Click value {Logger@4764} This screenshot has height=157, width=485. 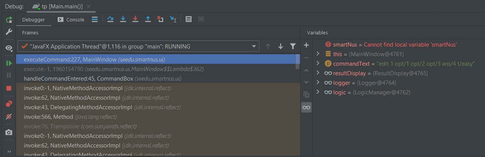[x=376, y=83]
